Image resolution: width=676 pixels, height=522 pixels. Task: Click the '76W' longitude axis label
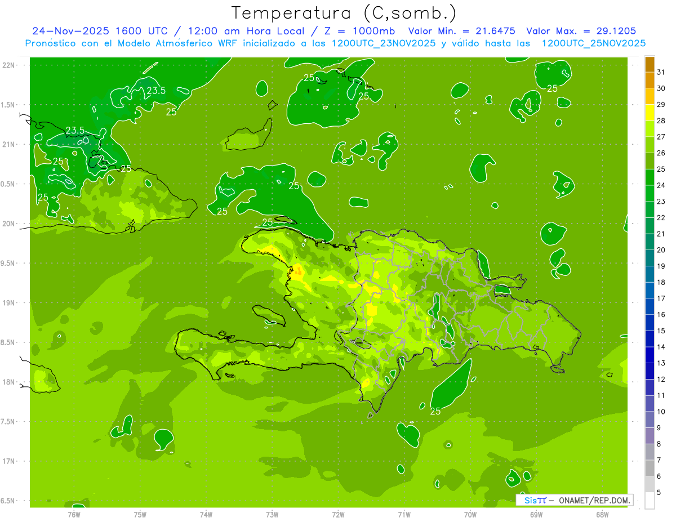click(x=74, y=515)
